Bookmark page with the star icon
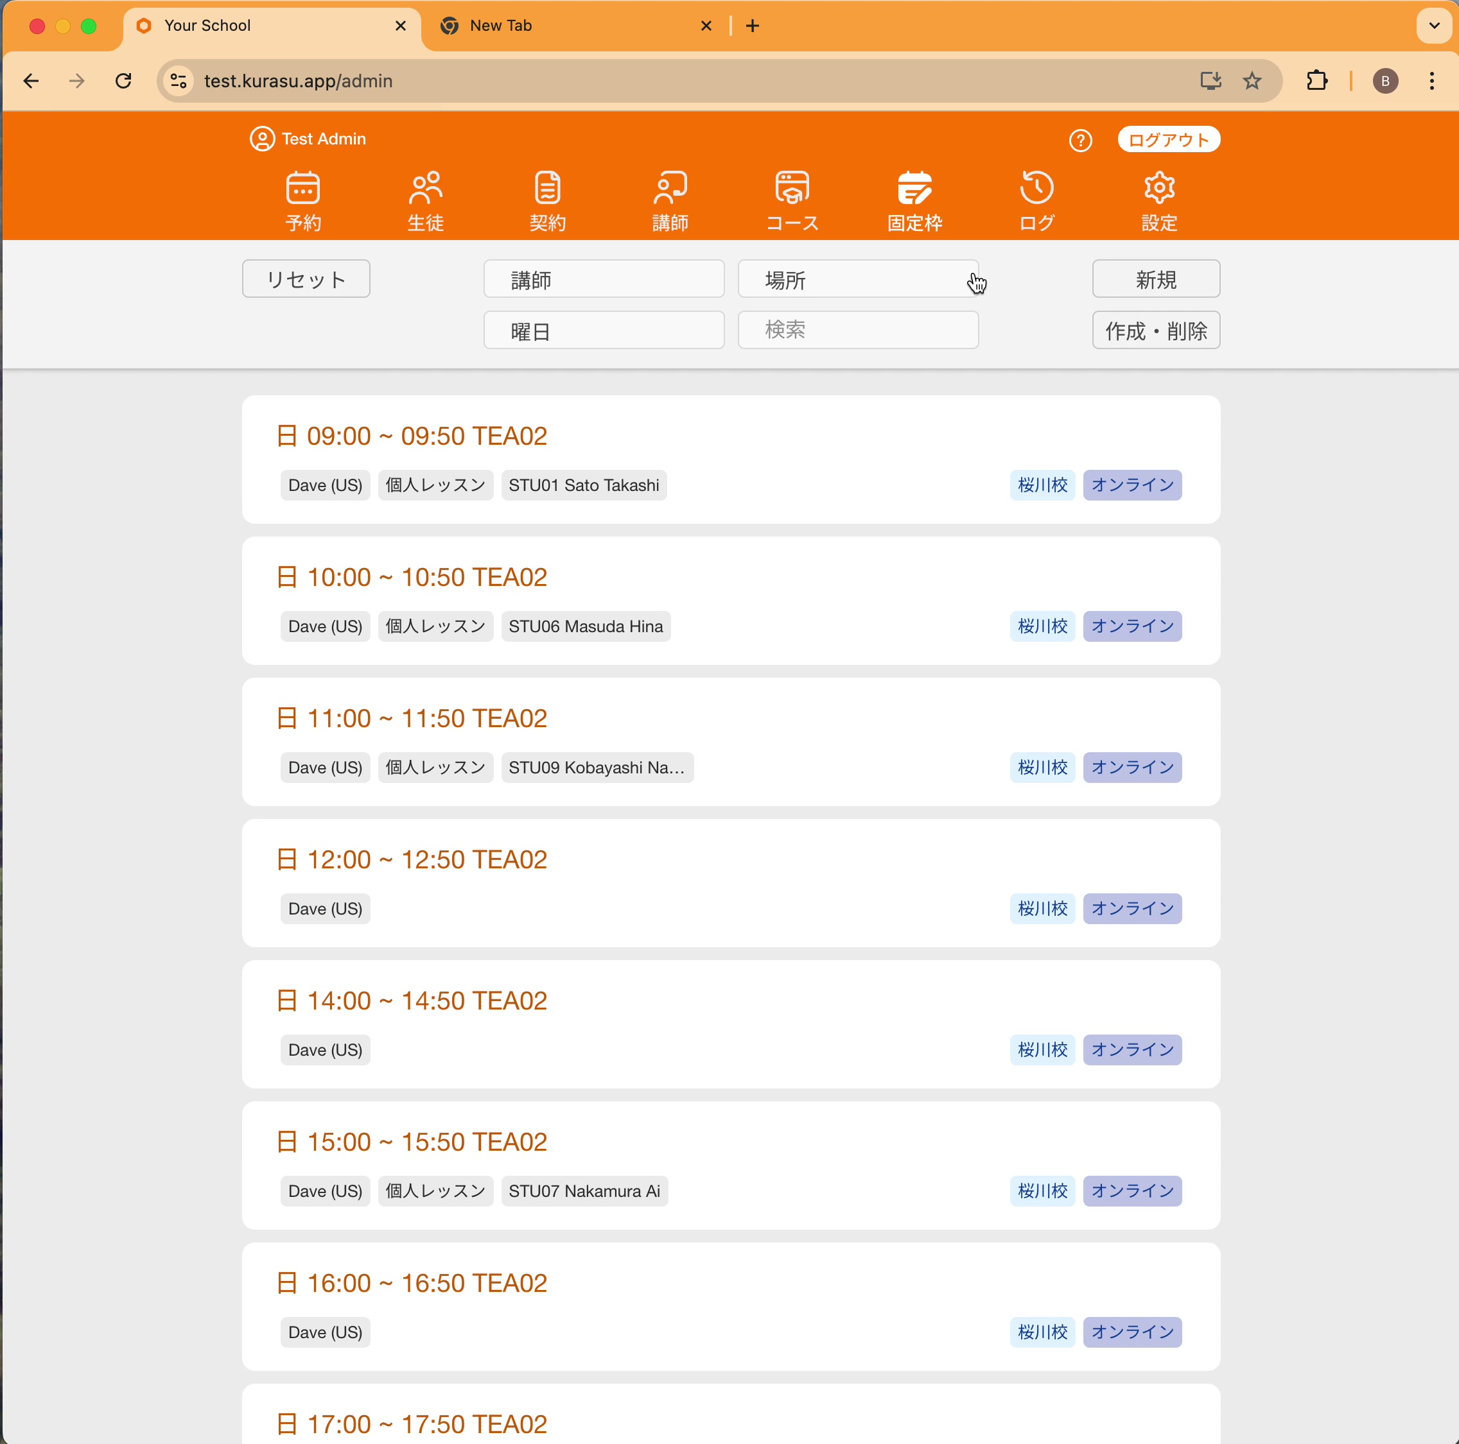 coord(1252,81)
